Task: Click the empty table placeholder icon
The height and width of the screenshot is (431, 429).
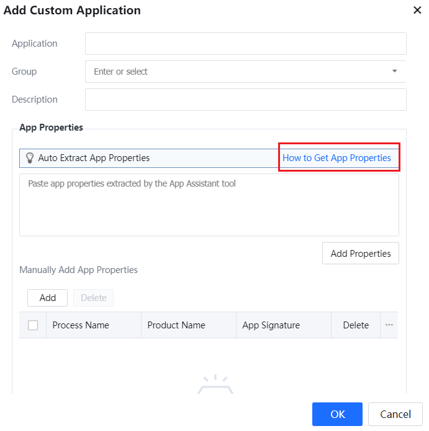Action: [214, 384]
